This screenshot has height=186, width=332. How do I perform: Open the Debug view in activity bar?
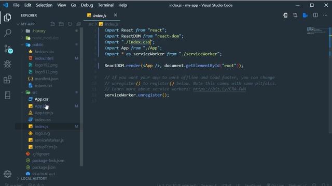8,64
